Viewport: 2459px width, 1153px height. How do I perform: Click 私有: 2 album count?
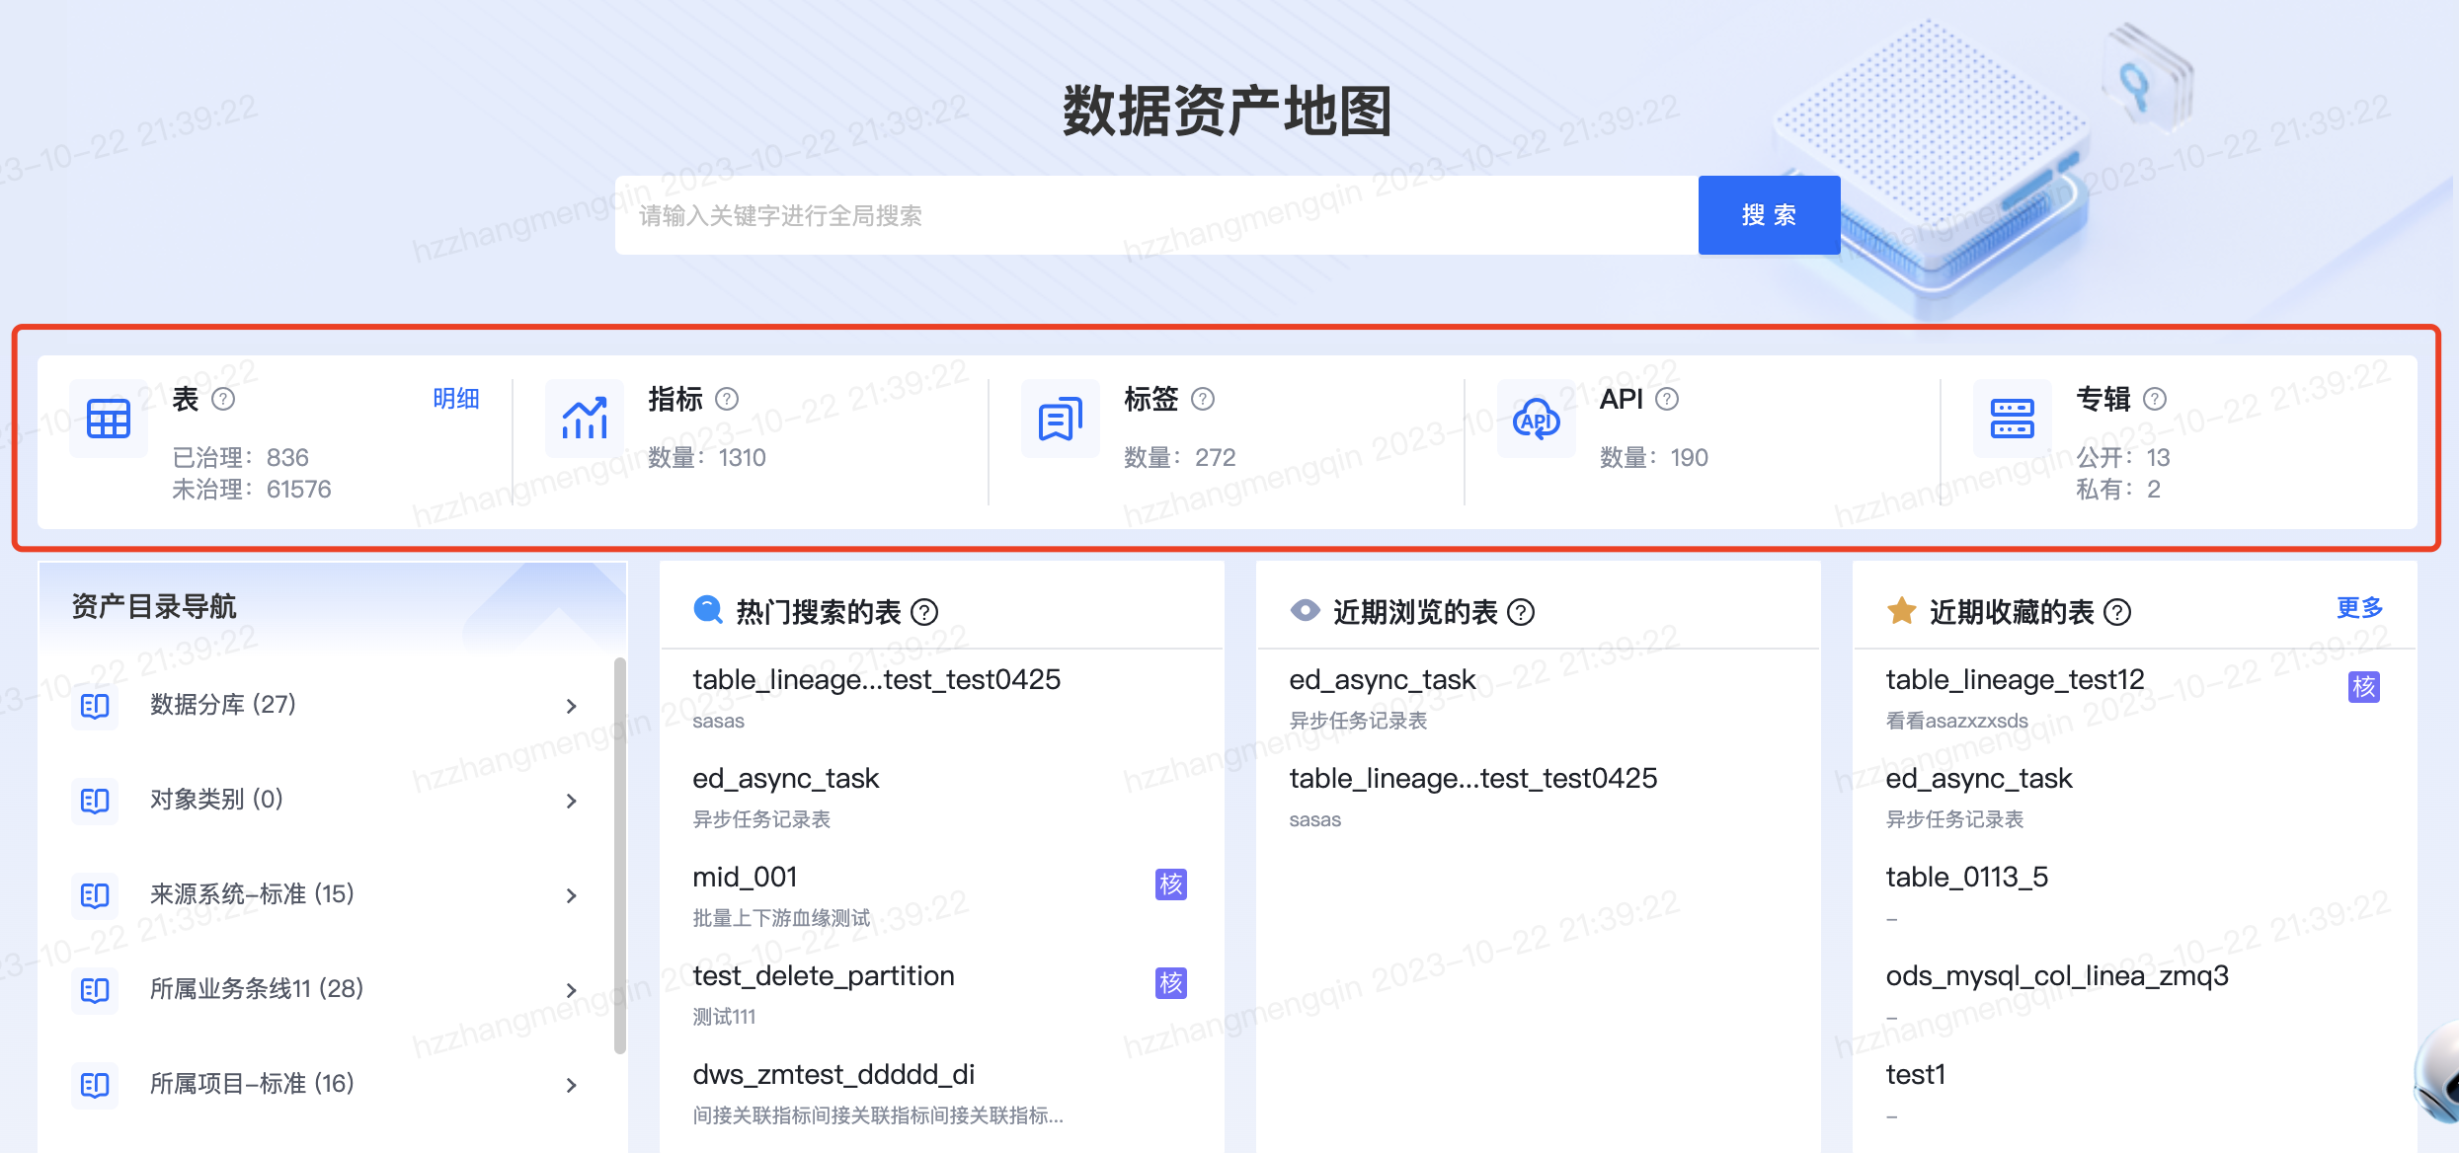[x=2118, y=489]
